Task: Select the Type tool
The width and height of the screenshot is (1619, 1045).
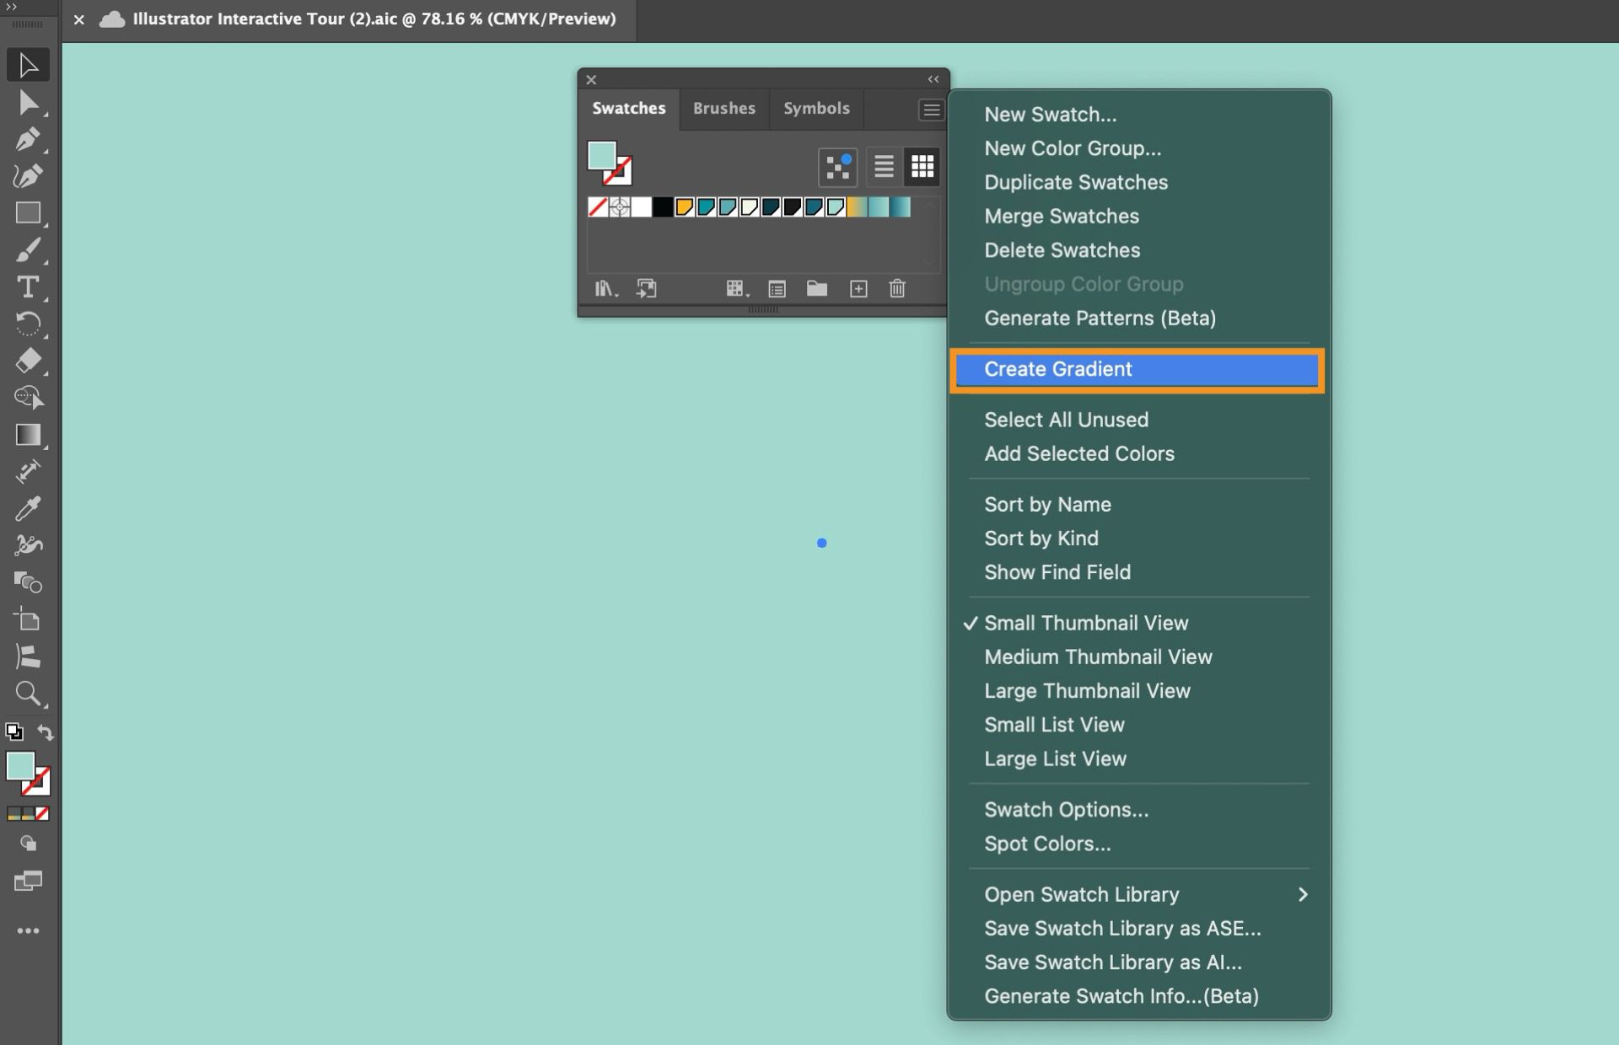Action: click(28, 287)
